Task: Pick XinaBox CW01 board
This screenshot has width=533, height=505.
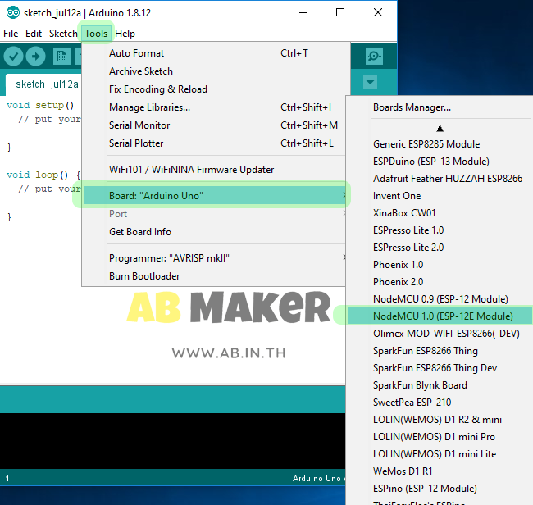Action: point(440,212)
